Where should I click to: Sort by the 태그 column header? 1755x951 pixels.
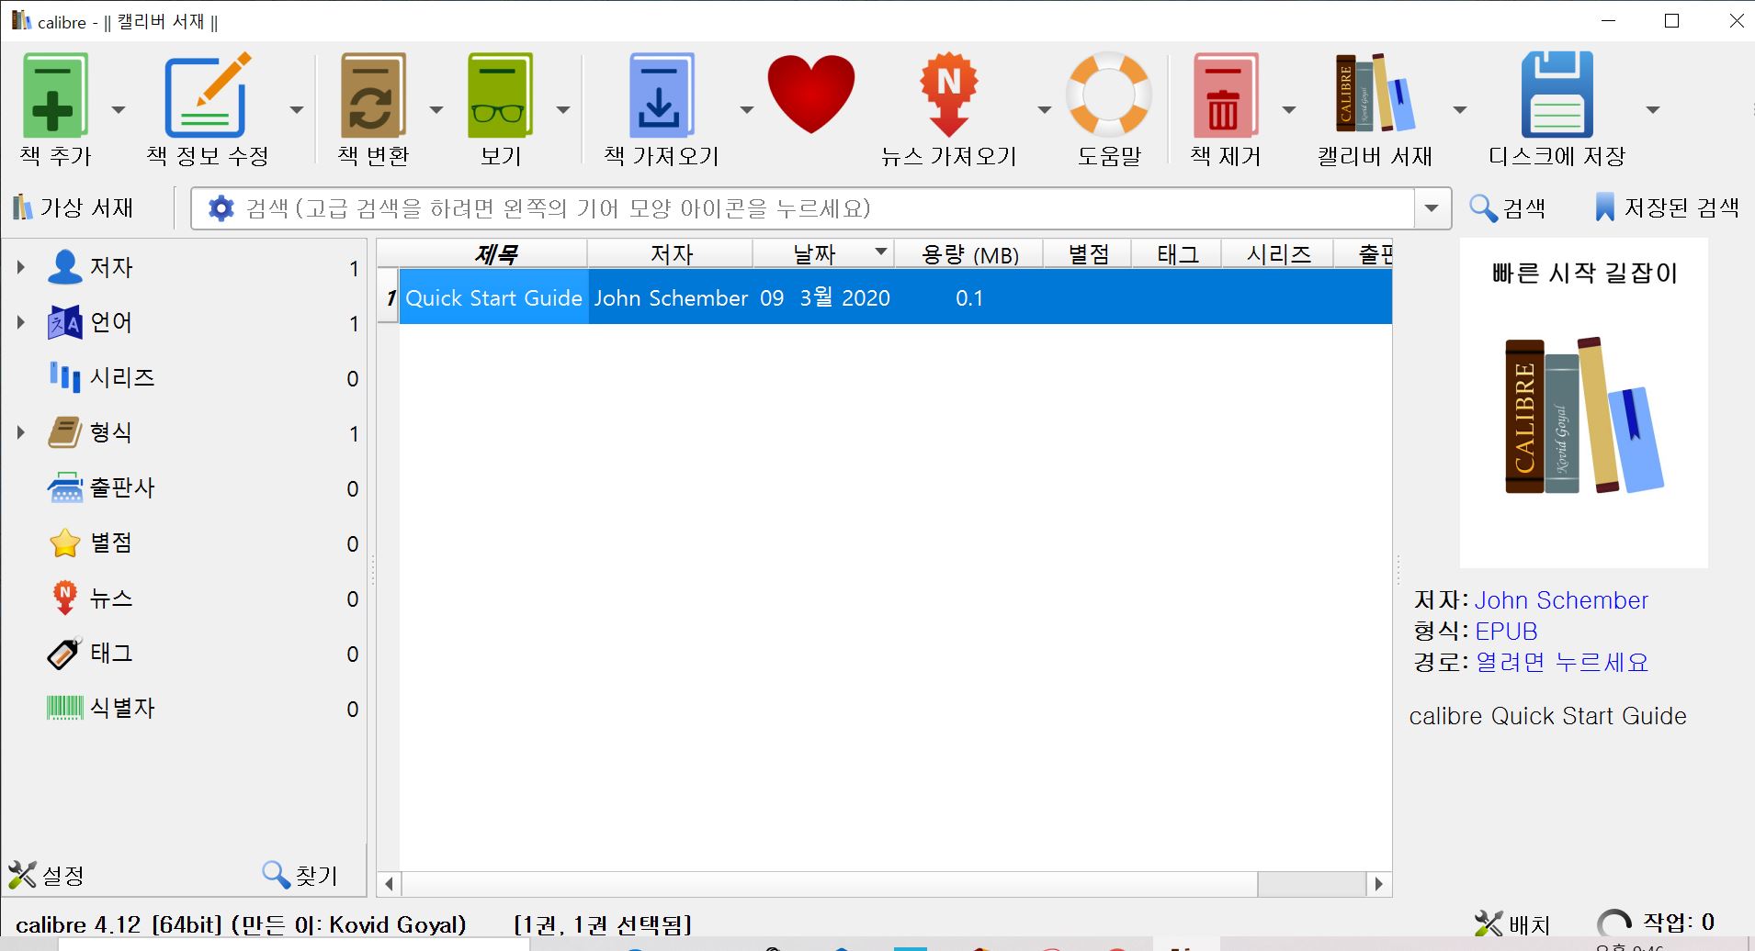point(1177,253)
